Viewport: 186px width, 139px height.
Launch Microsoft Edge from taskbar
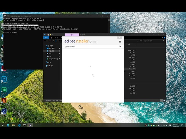(x=8, y=125)
